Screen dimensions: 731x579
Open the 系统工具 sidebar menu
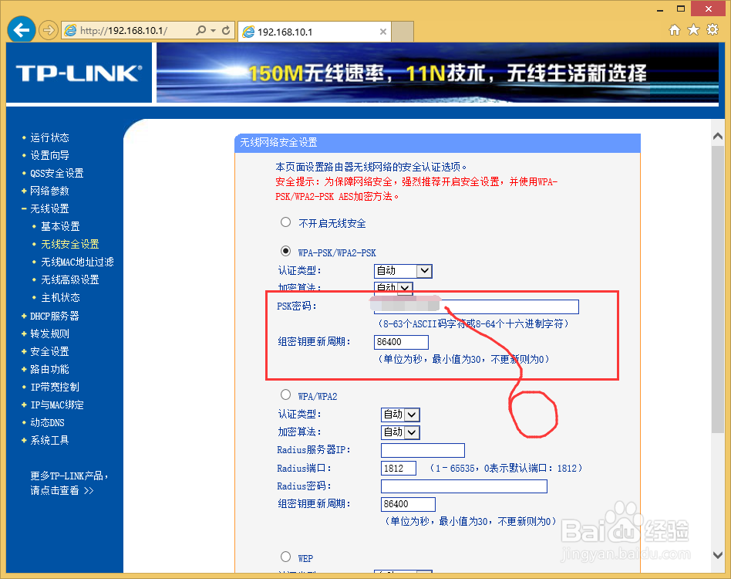pos(48,440)
